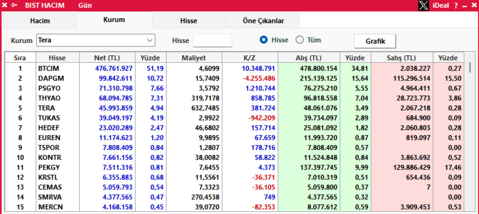
Task: Select the PSGYO stock cell
Action: coord(57,88)
